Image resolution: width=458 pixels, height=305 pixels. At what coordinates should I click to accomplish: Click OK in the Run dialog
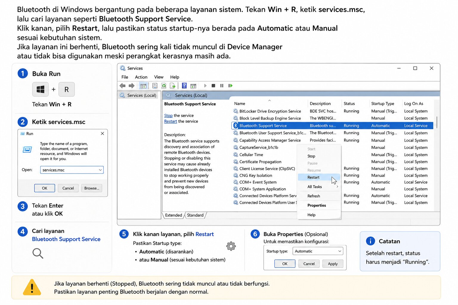pos(45,188)
